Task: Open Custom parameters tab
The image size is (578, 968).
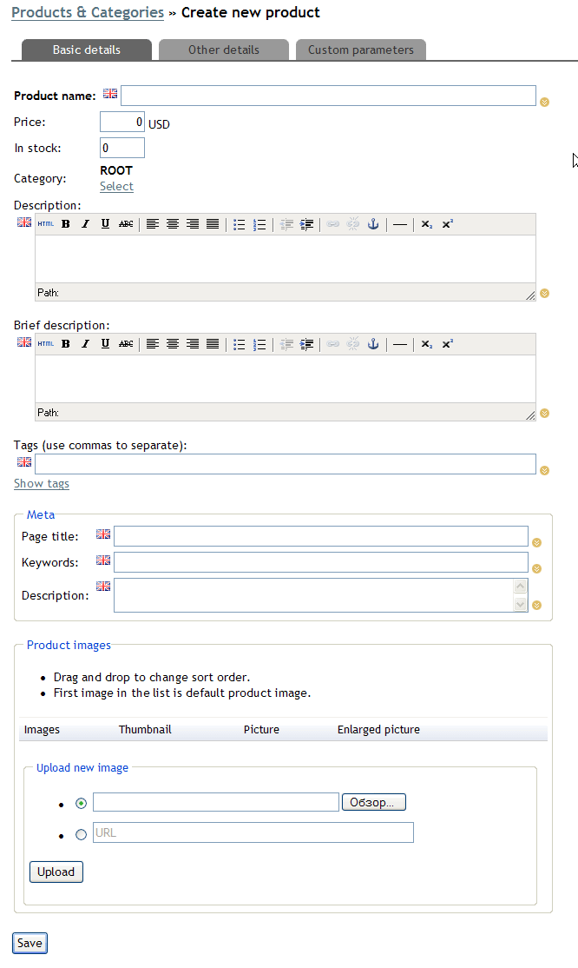Action: [x=360, y=50]
